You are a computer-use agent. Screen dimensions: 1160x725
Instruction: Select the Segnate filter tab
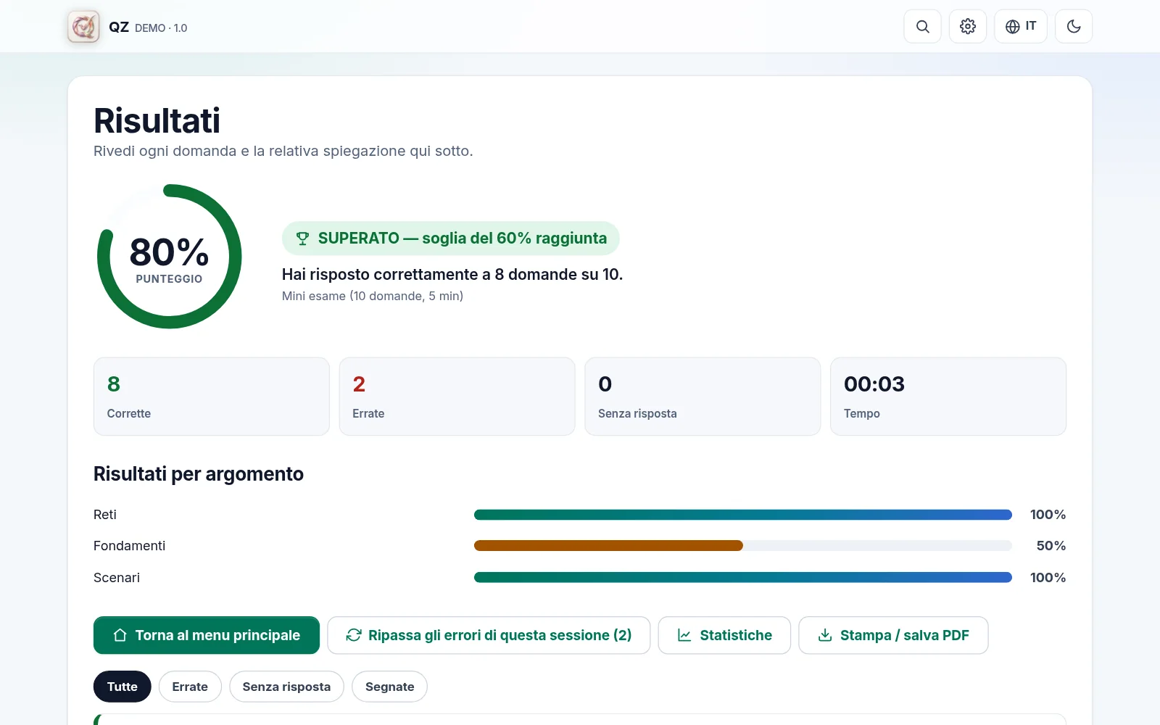coord(389,687)
